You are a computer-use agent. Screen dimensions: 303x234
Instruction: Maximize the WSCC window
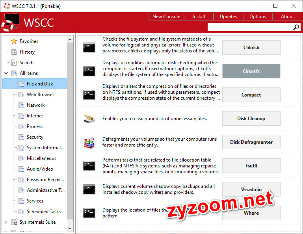[275, 6]
